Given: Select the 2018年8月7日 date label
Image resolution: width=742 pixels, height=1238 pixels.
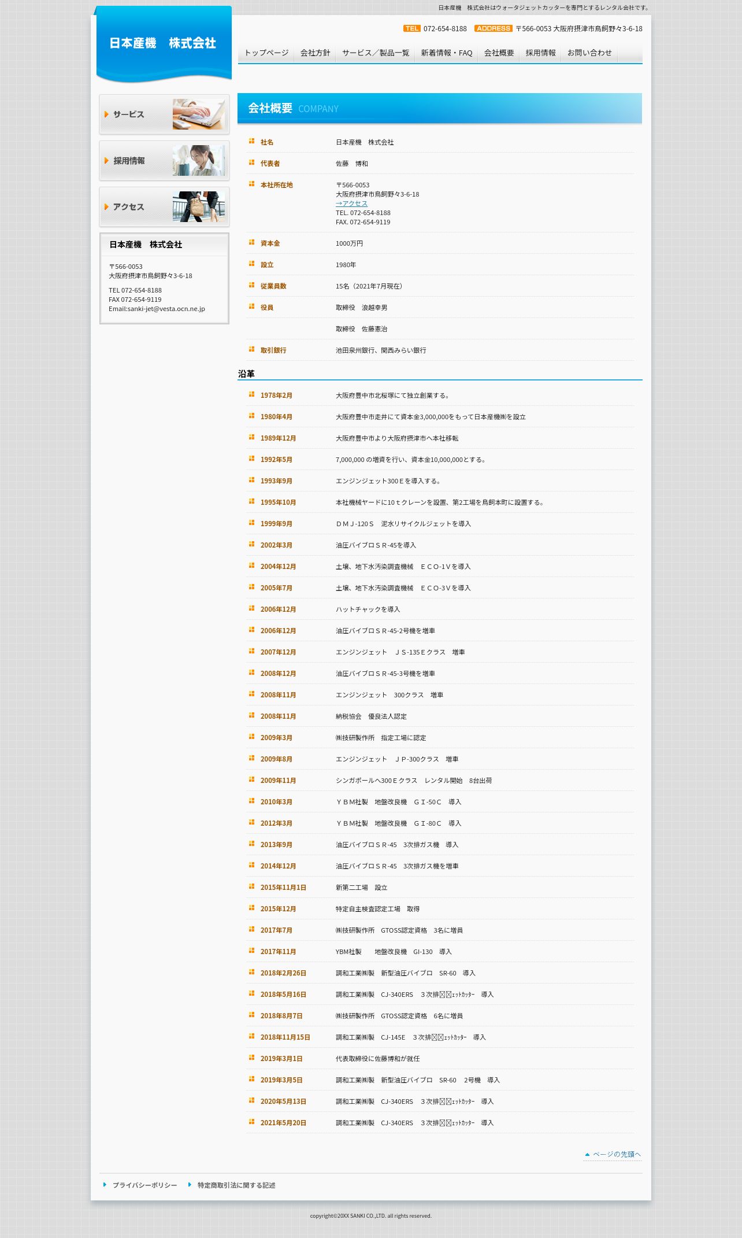Looking at the screenshot, I should 281,1016.
